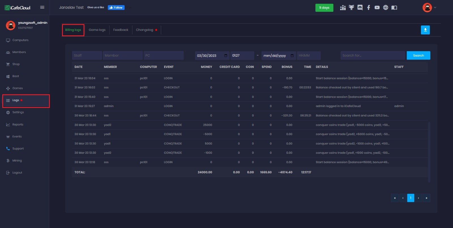Expand the user avatar dropdown
The height and width of the screenshot is (228, 453).
[429, 8]
